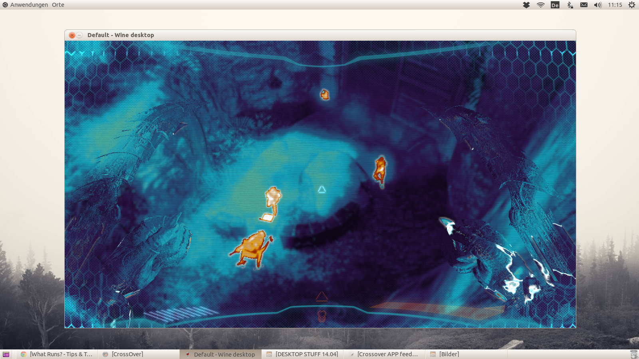Open the clock showing 11:15
639x359 pixels.
[x=615, y=5]
